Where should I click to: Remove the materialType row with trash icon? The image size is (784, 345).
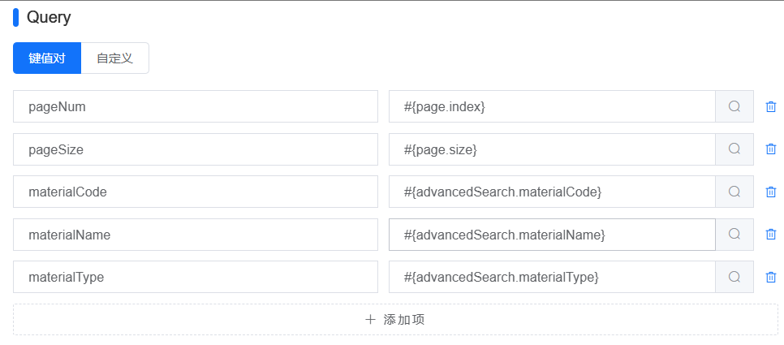pyautogui.click(x=771, y=277)
